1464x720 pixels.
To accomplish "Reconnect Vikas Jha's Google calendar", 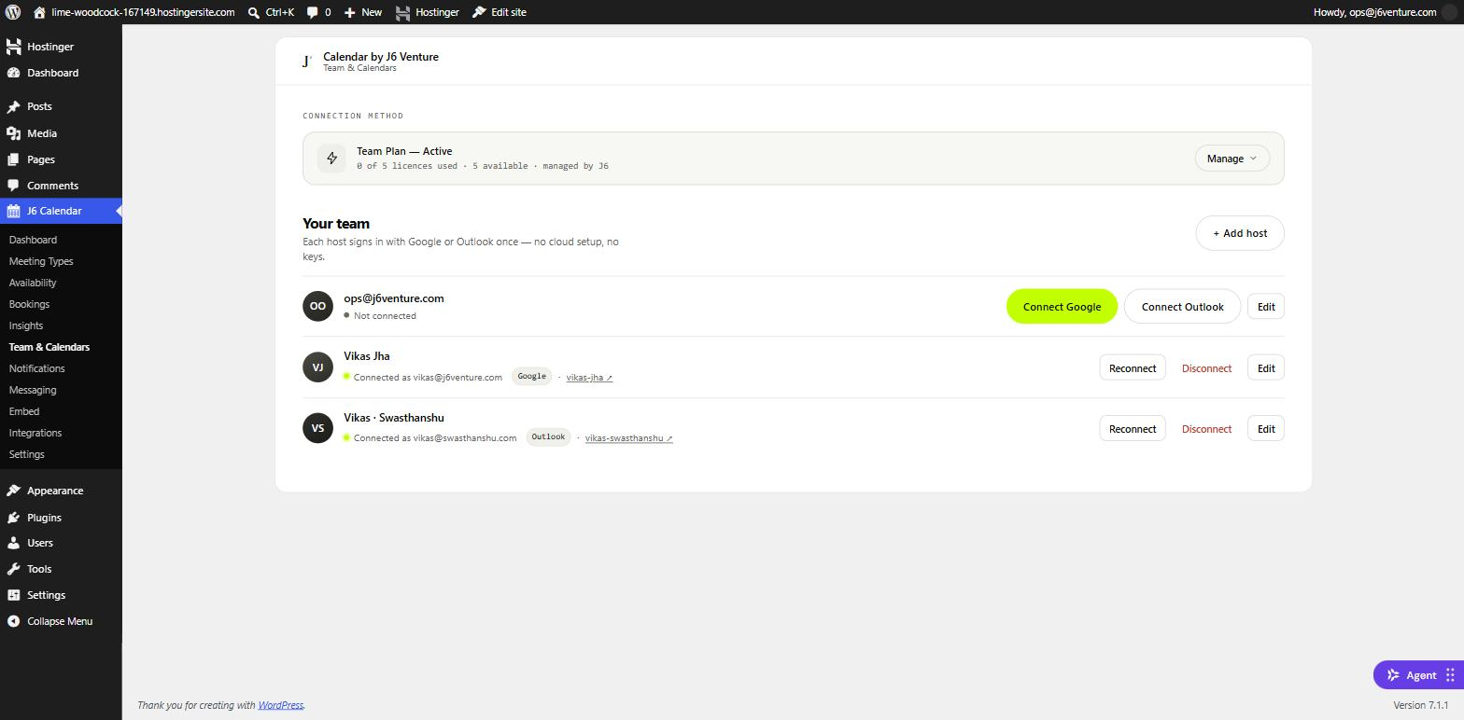I will coord(1133,368).
